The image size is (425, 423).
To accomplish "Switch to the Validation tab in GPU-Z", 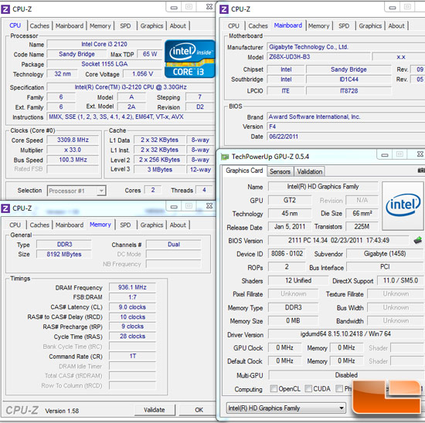I will click(x=310, y=171).
